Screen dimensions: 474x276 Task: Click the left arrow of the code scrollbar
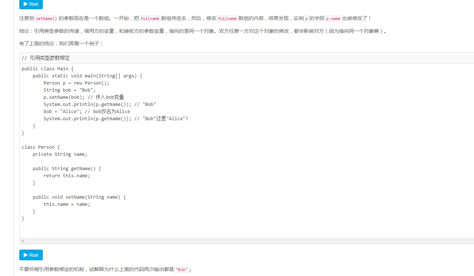click(x=22, y=241)
